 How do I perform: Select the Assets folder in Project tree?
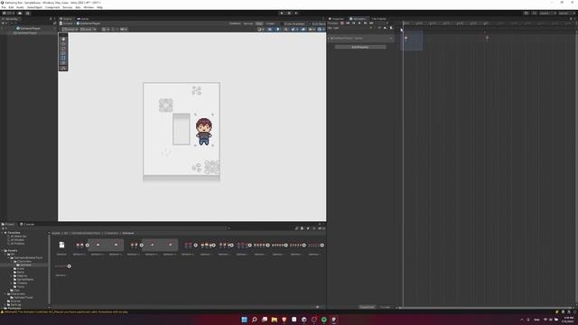tap(12, 251)
